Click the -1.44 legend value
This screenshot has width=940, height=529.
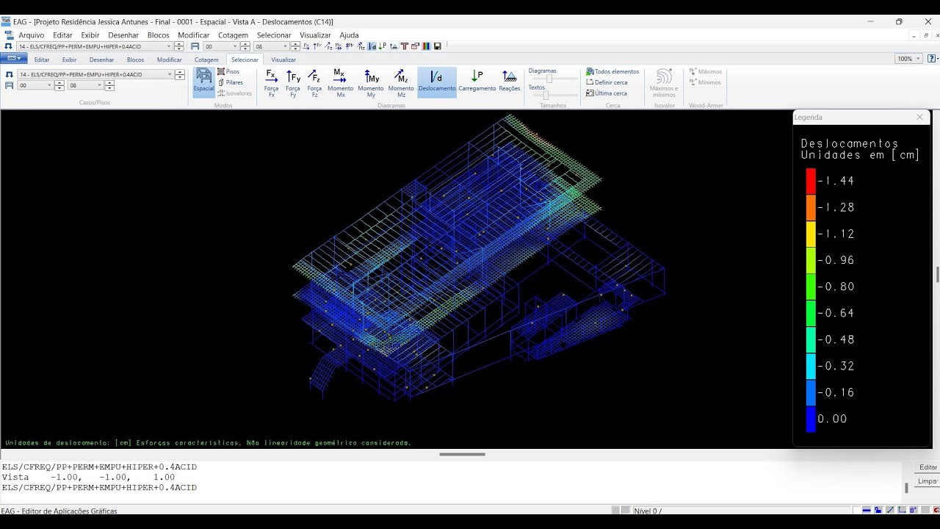point(836,181)
